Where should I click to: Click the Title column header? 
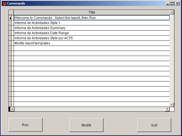[x=92, y=12]
